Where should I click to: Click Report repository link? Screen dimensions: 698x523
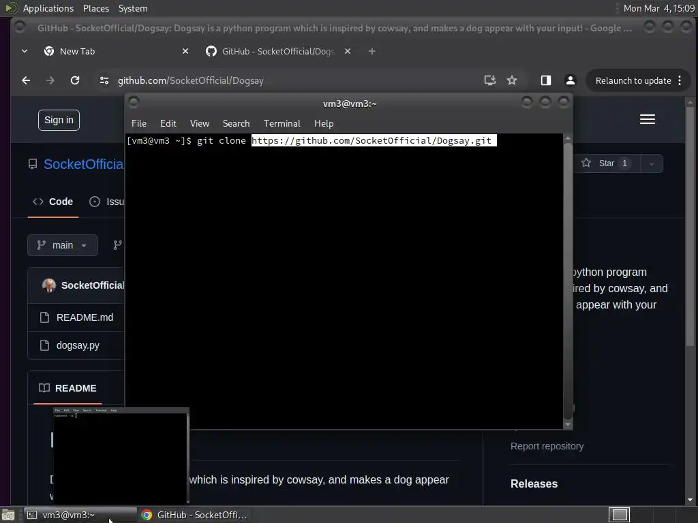(x=547, y=446)
